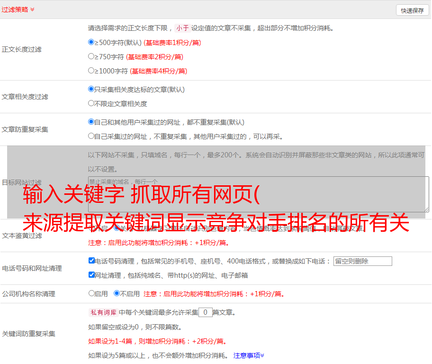Enable 公司机构名称清理 with 启用 radio
432x364 pixels.
pyautogui.click(x=91, y=293)
